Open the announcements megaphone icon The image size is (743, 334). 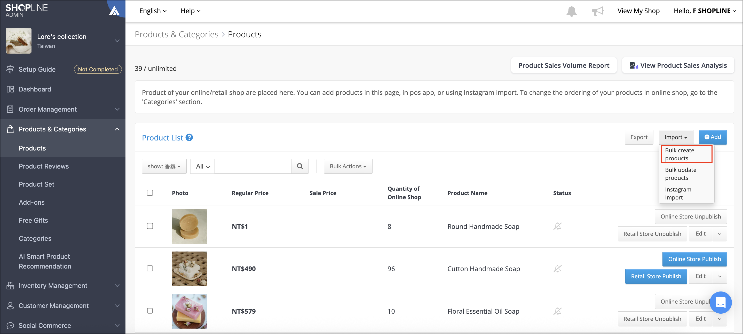click(598, 11)
